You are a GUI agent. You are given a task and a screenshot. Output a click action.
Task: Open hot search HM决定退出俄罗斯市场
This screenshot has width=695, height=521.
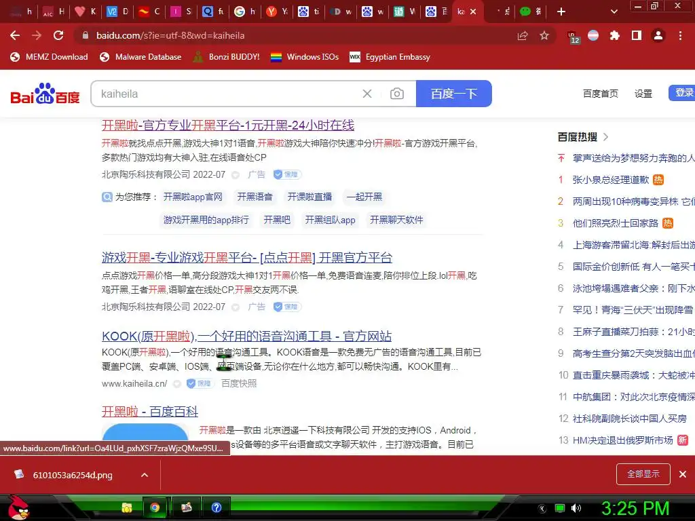(623, 440)
